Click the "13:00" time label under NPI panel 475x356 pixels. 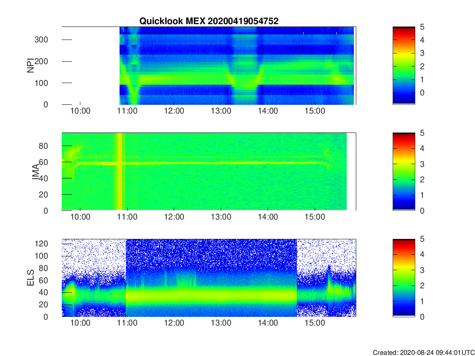[x=221, y=111]
